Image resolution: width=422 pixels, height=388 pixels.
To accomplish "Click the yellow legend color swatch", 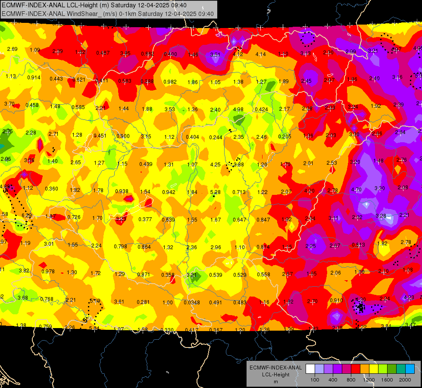I will click(x=374, y=369).
